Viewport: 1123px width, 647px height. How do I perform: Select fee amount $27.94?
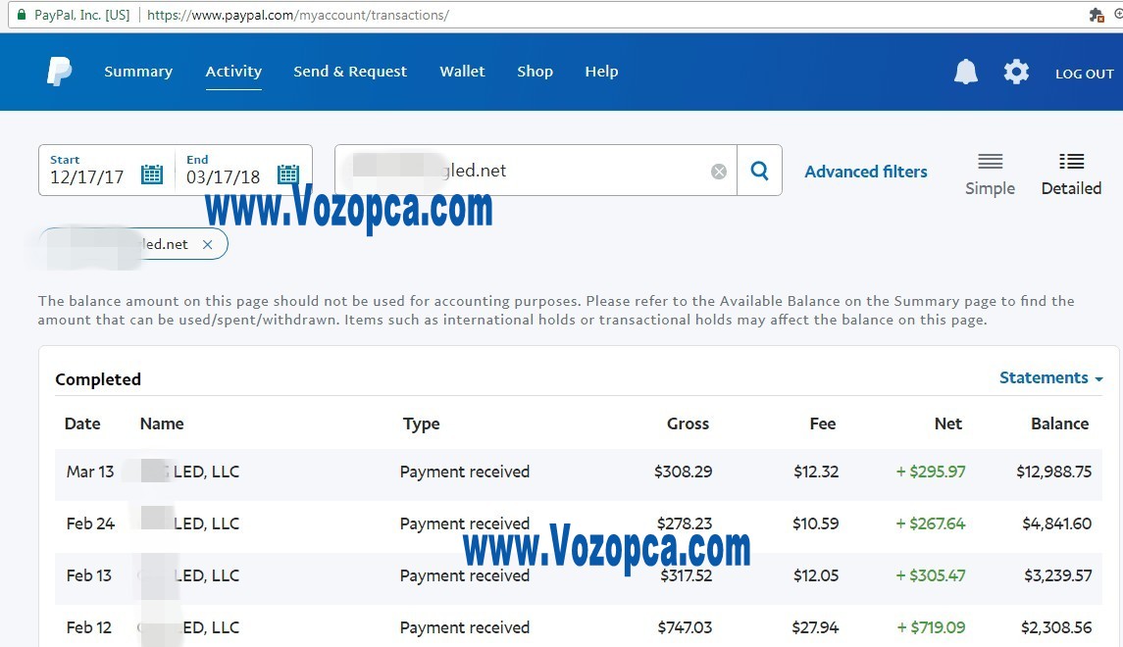click(815, 627)
